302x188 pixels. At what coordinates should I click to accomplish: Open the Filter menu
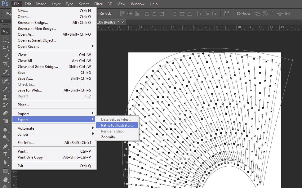coord(98,4)
